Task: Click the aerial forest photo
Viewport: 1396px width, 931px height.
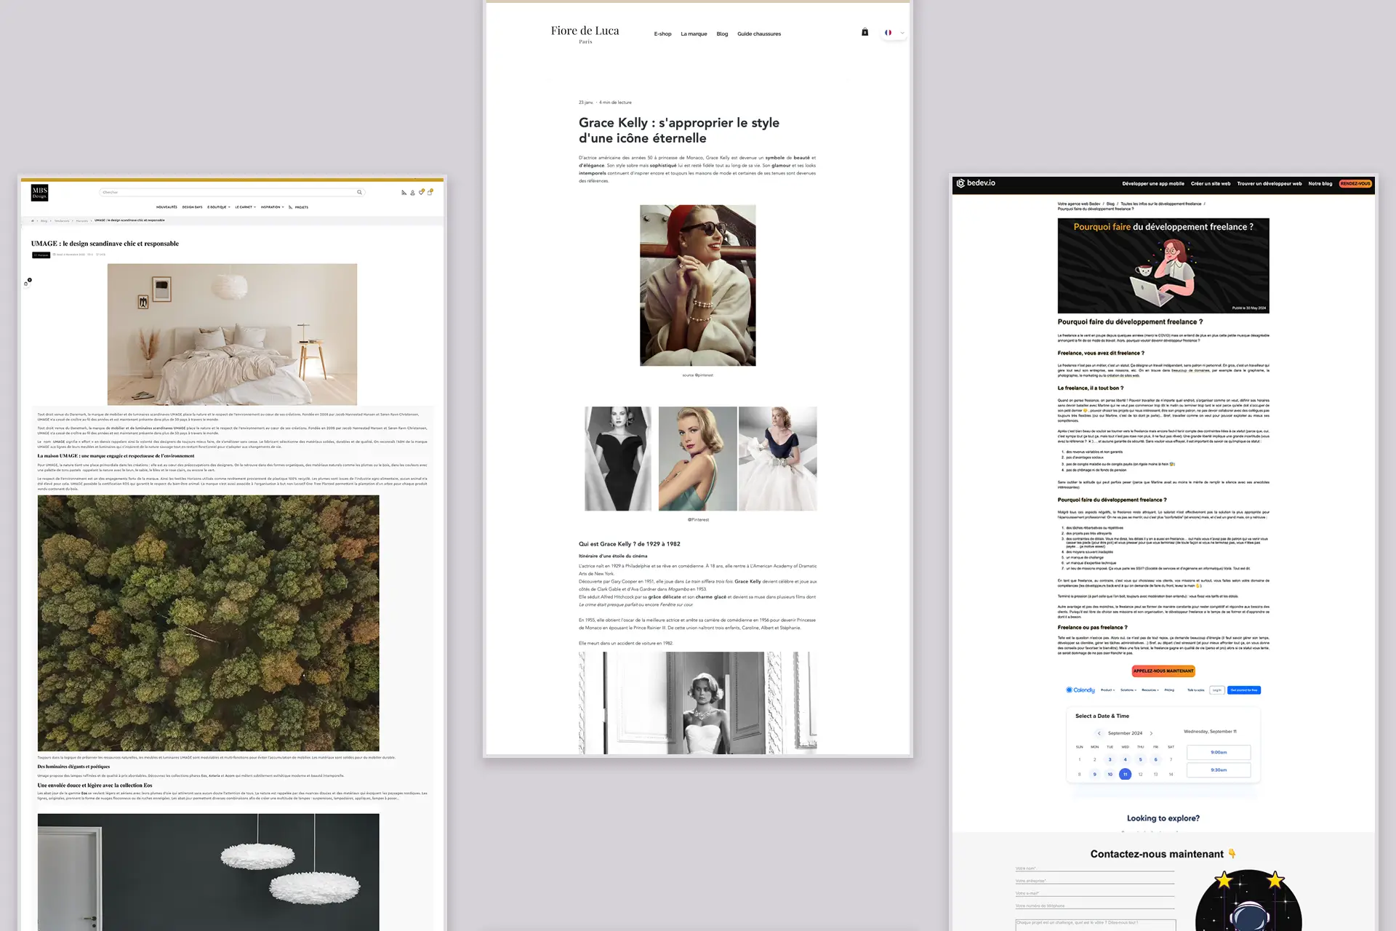Action: coord(208,623)
